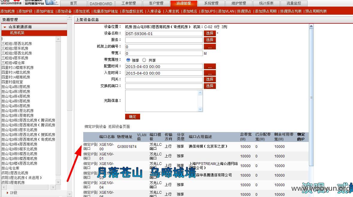Click 添加IP地址 submenu link
Image resolution: width=353 pixels, height=197 pixels.
point(45,11)
